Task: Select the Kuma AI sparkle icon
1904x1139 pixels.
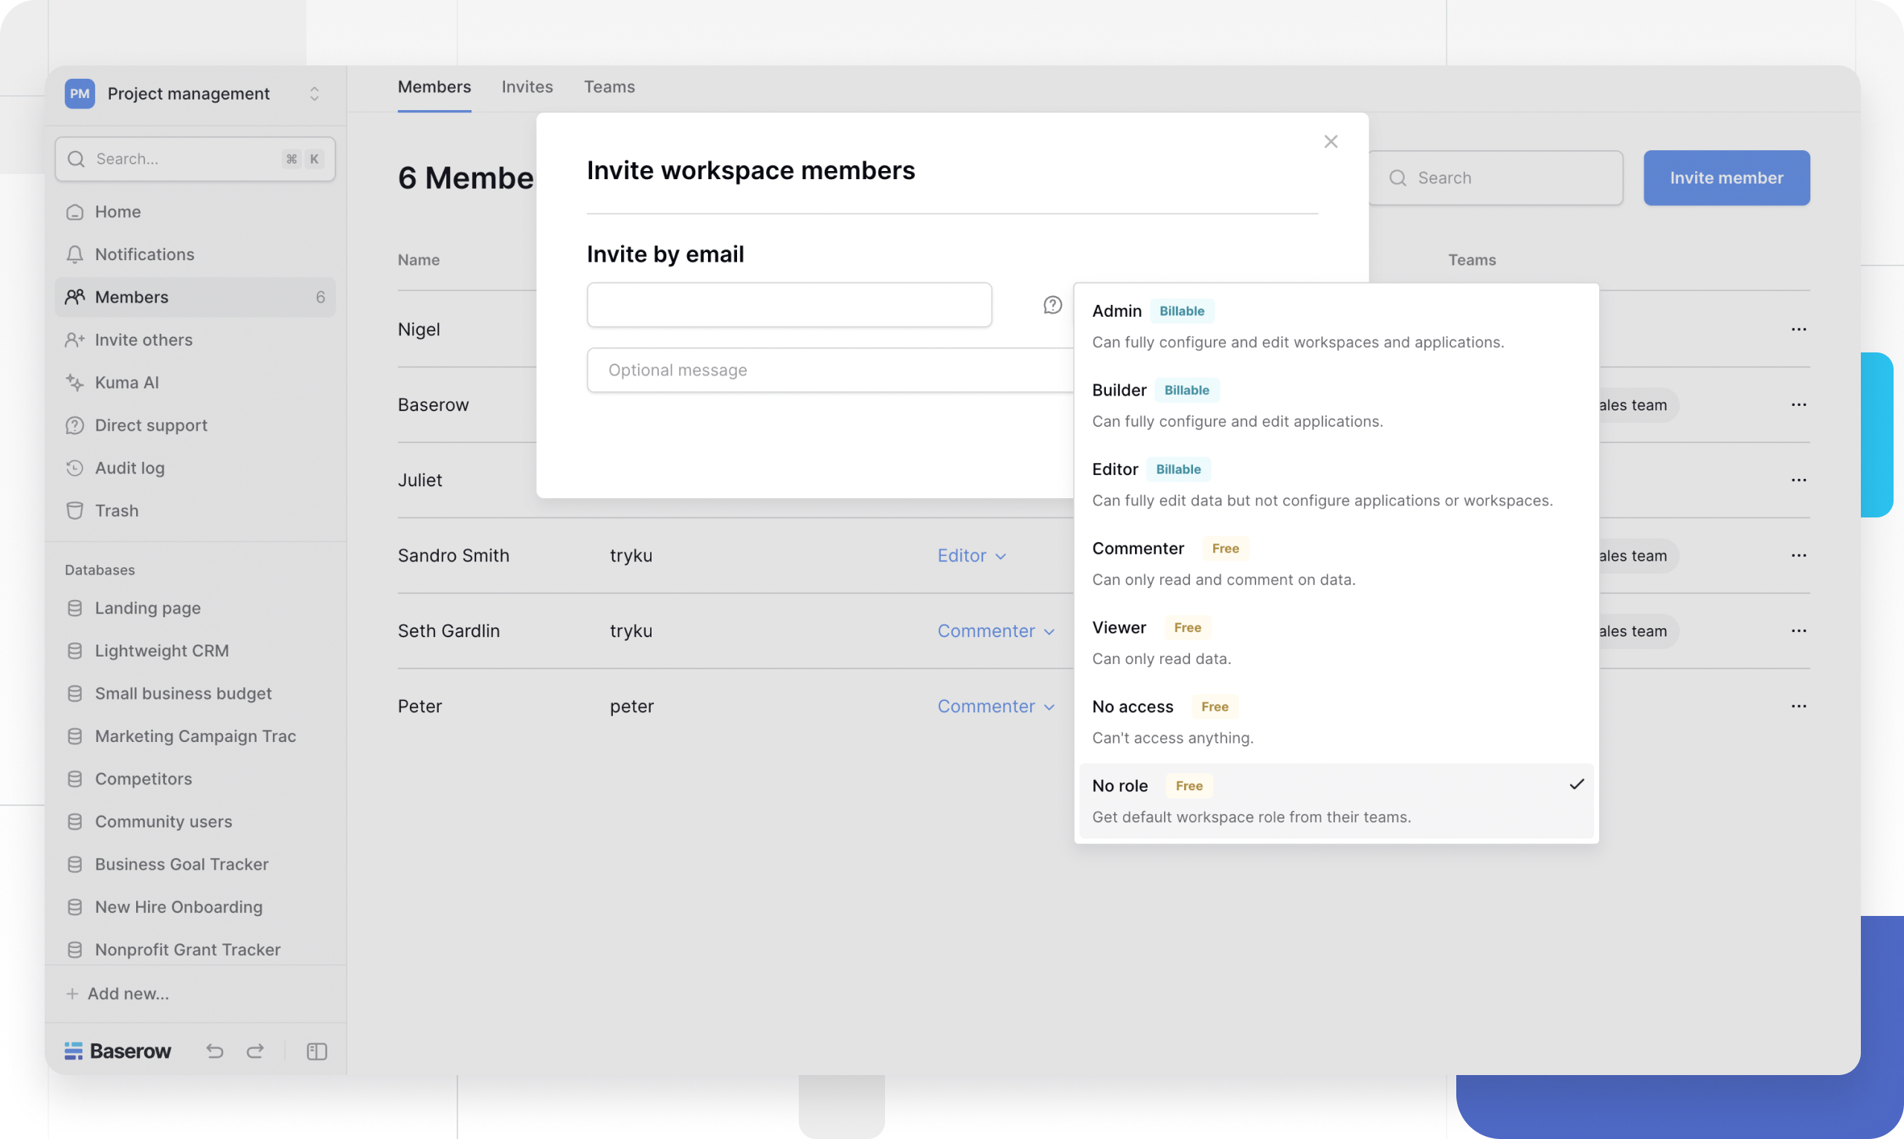Action: [x=74, y=382]
